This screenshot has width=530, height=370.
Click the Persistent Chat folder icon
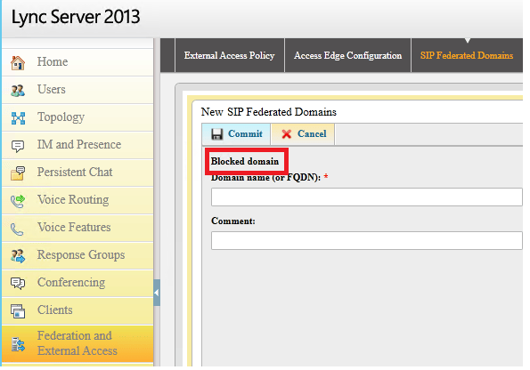coord(18,173)
